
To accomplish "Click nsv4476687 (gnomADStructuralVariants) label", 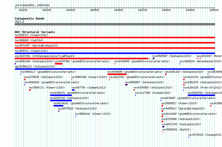I will pyautogui.click(x=188, y=98).
